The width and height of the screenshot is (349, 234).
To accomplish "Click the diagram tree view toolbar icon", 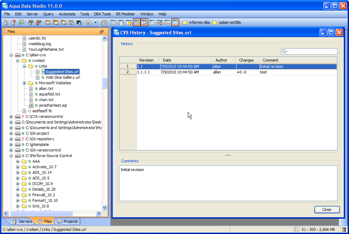I will [159, 22].
